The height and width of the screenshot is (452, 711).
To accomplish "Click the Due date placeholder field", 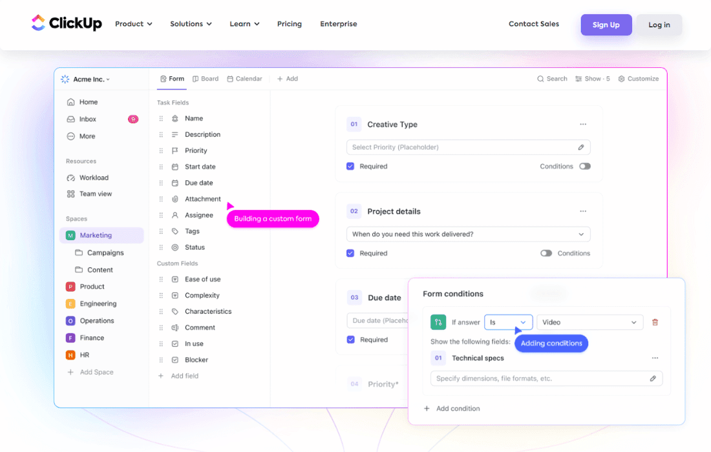I will [377, 321].
